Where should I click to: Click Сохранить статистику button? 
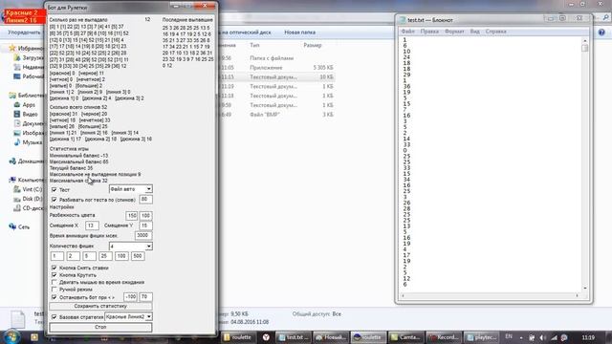pyautogui.click(x=100, y=307)
